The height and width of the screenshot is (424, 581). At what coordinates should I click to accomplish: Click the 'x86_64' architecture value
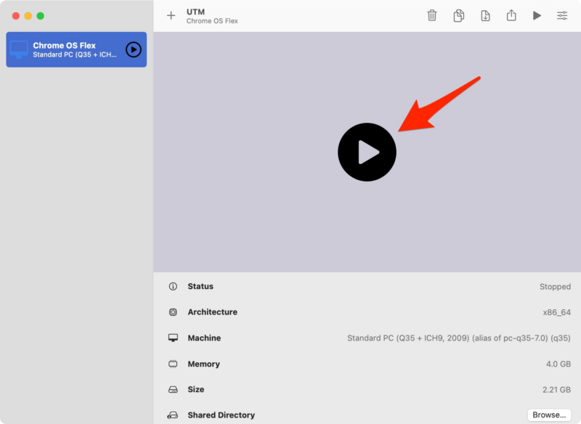(x=556, y=312)
